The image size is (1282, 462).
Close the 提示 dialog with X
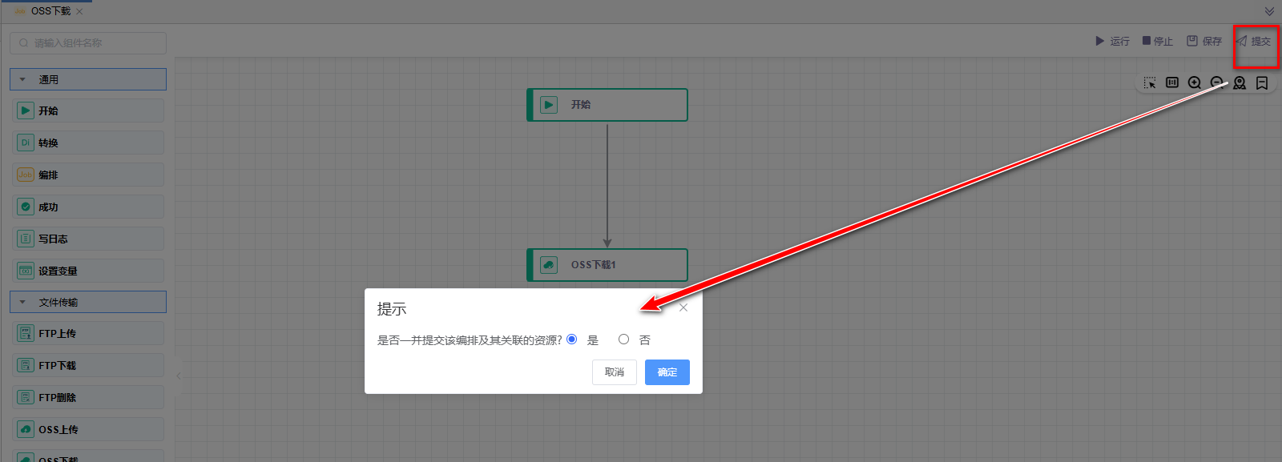[x=683, y=307]
